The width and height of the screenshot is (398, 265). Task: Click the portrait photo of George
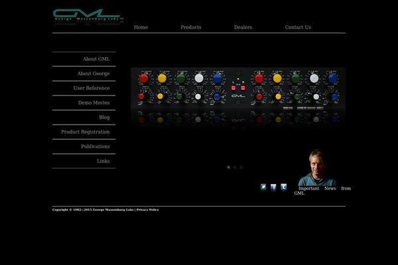(317, 168)
